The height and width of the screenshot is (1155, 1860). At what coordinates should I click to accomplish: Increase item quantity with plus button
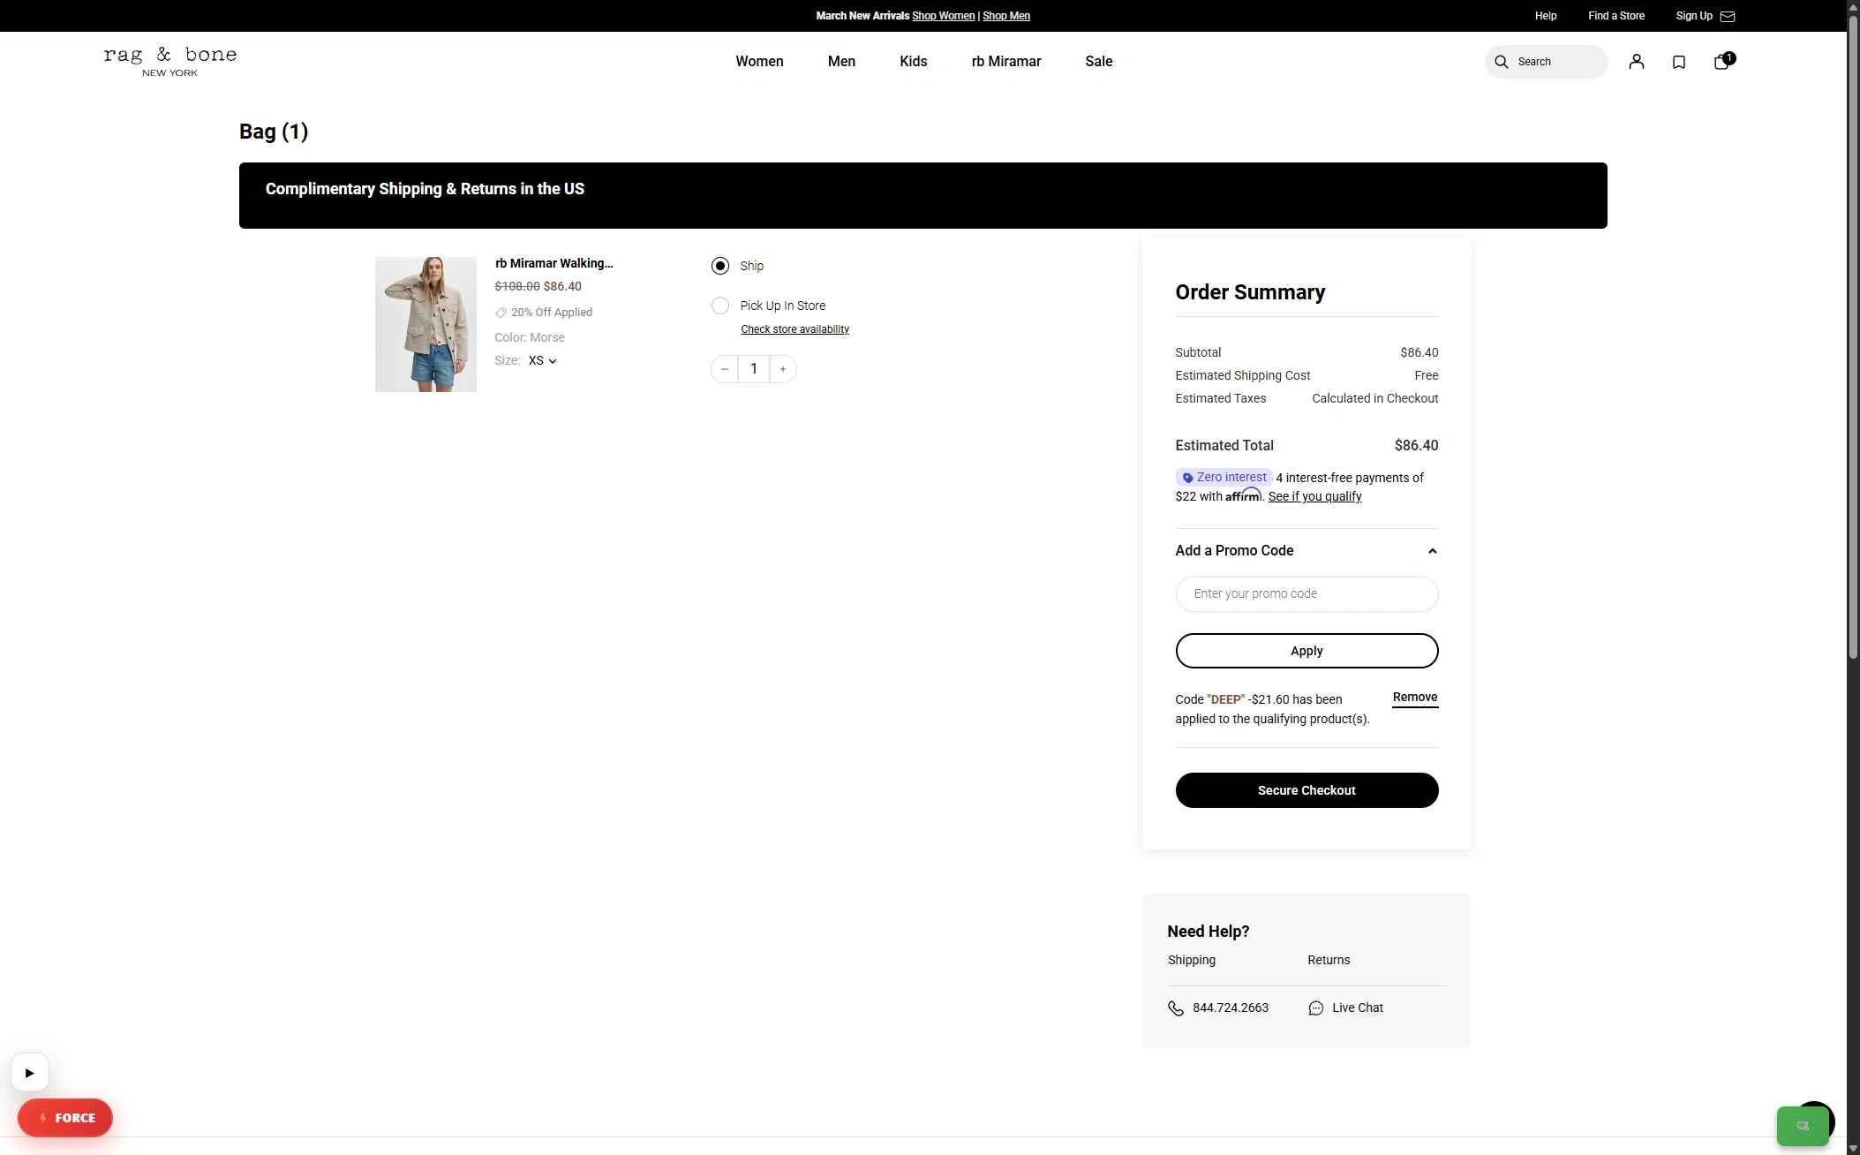pos(783,369)
